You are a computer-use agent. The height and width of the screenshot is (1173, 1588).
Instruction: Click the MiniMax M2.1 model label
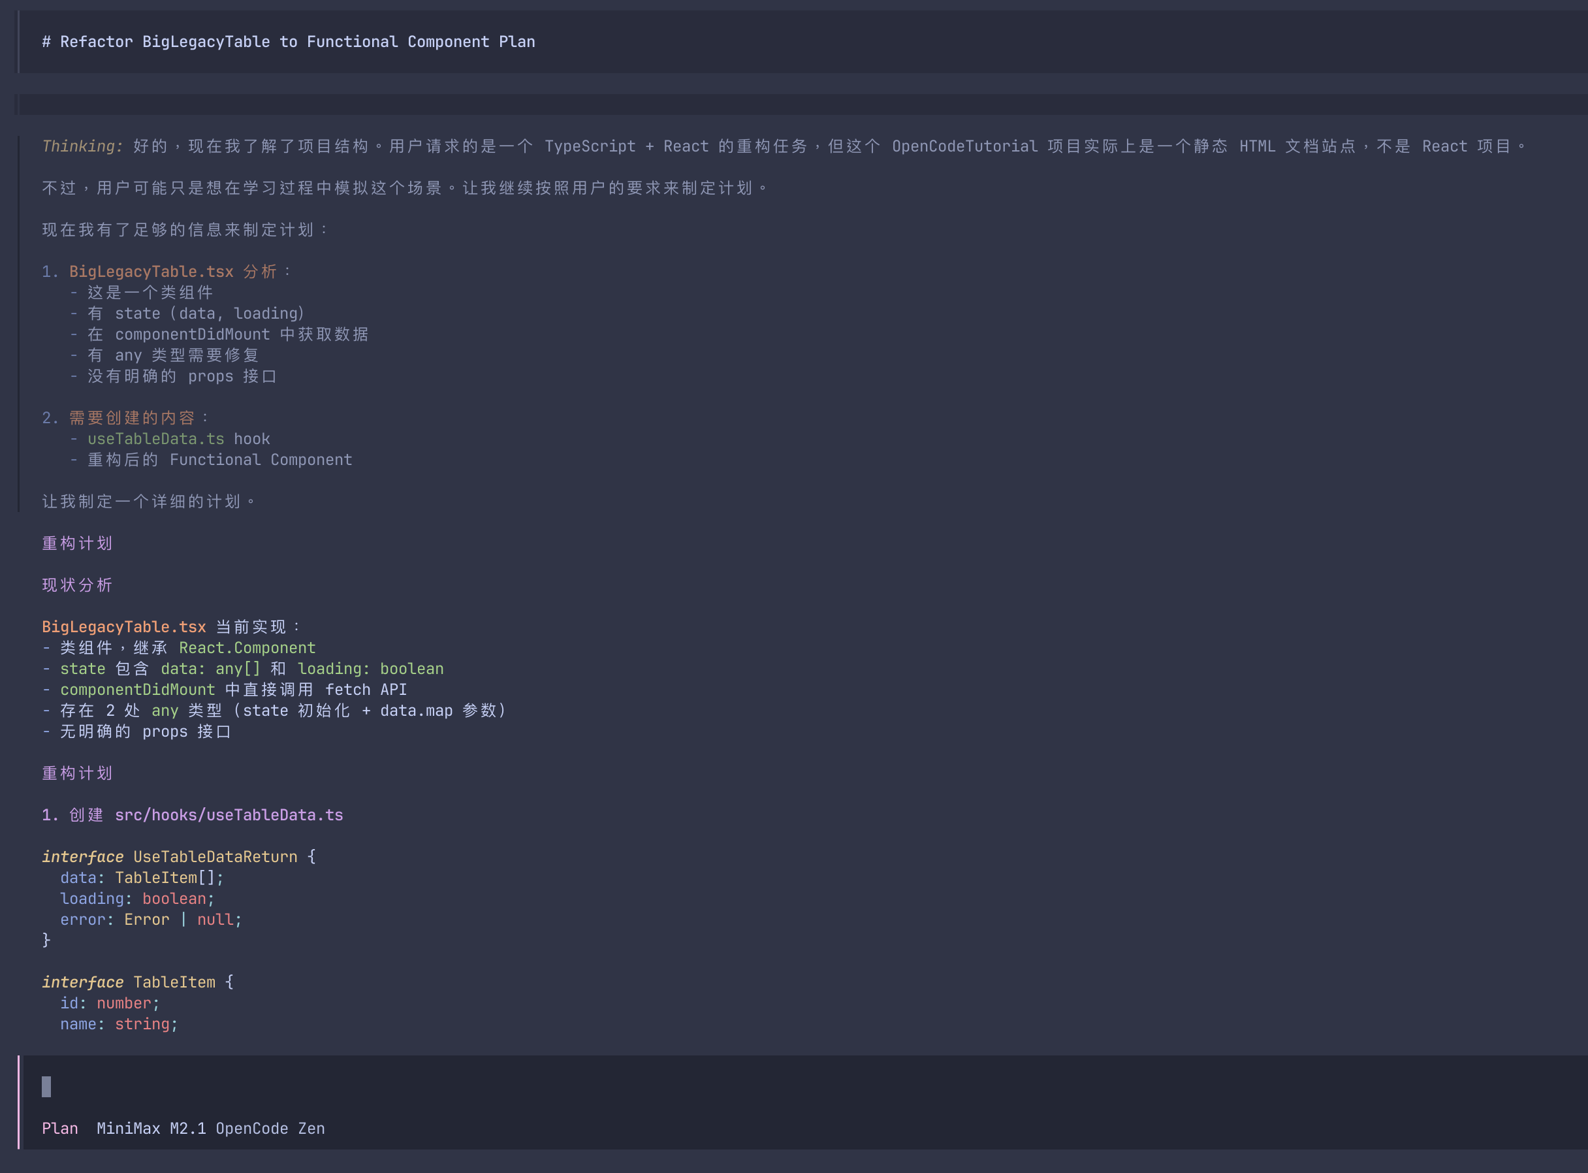pos(151,1129)
